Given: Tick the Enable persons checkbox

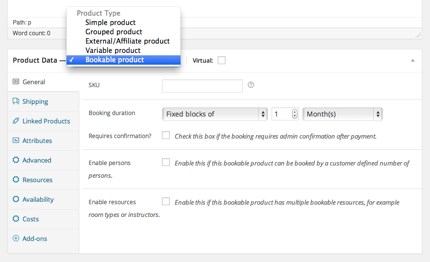Looking at the screenshot, I should 166,162.
